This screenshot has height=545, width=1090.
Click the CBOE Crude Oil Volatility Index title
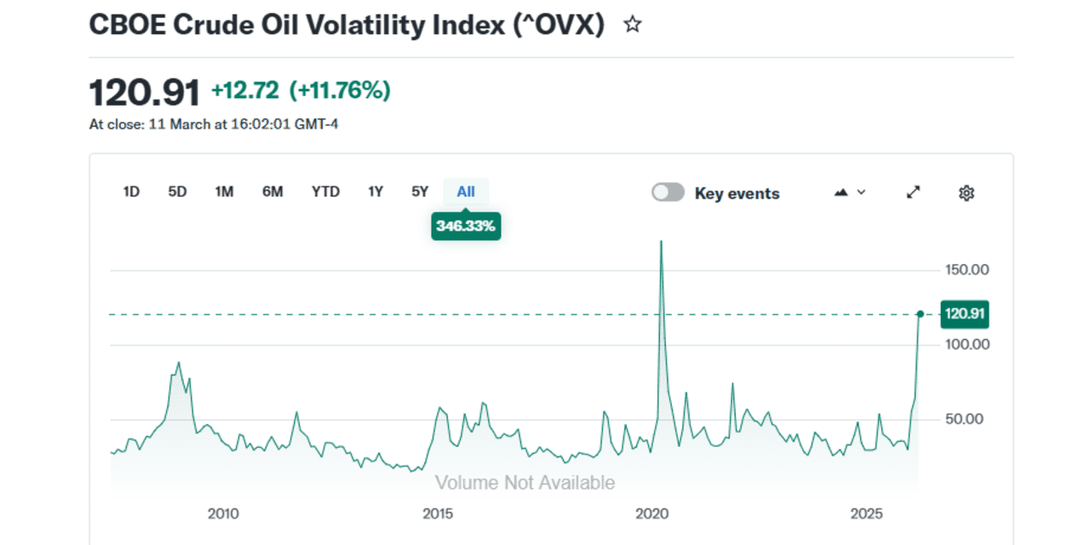click(x=347, y=25)
